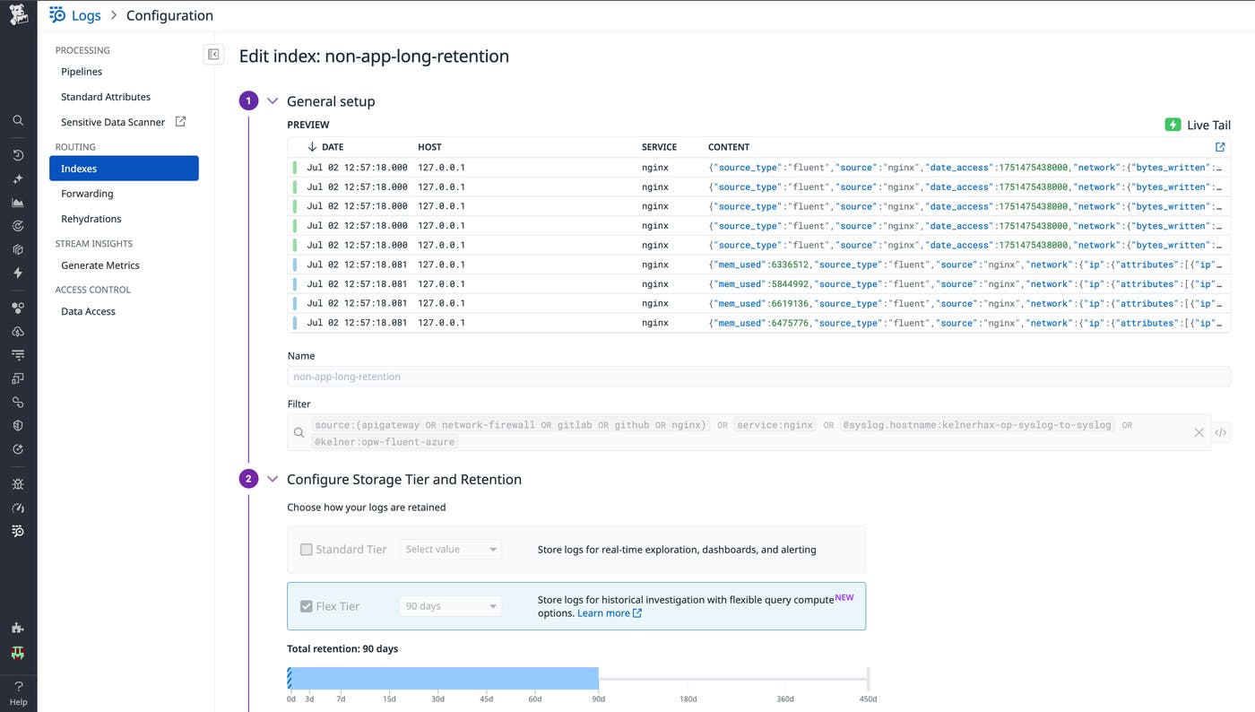Screen dimensions: 1255x712
Task: Open the filter code editor with the </> icon
Action: [1221, 431]
